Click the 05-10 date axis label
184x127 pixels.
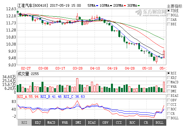pos(147,68)
